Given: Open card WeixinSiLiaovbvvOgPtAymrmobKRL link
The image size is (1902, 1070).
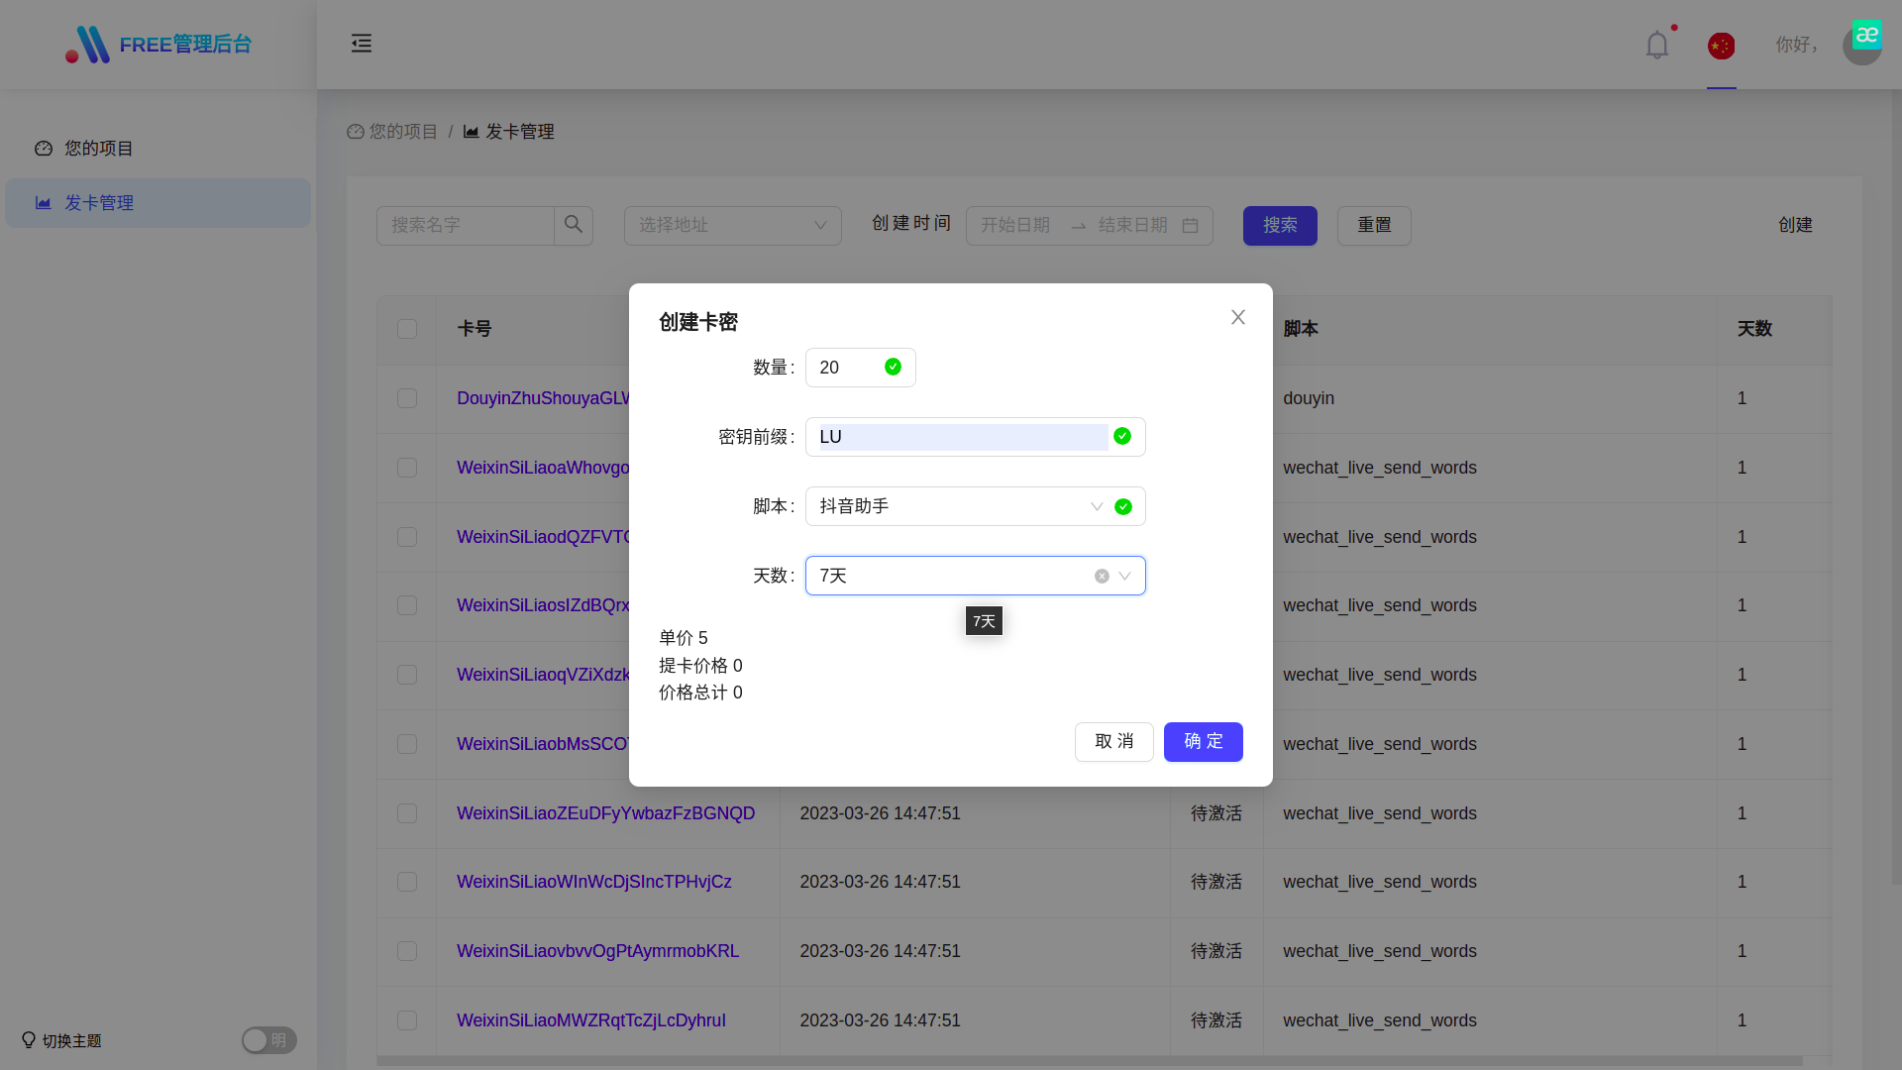Looking at the screenshot, I should coord(597,951).
